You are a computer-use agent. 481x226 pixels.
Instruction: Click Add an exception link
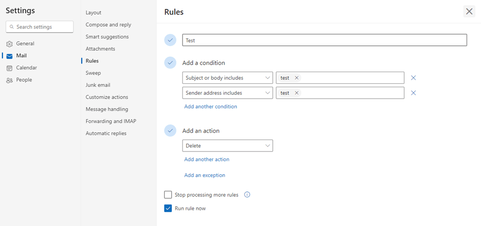(205, 175)
